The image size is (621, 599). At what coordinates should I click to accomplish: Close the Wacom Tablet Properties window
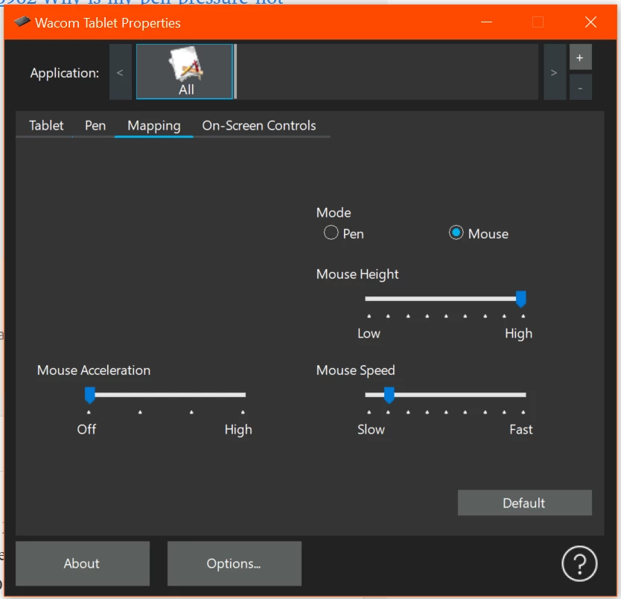coord(590,22)
